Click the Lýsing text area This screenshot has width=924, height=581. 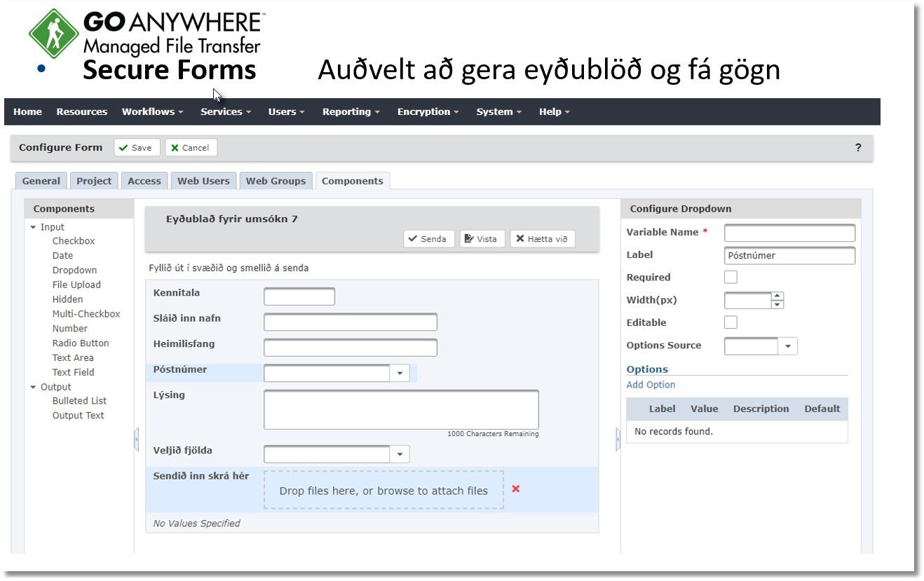(x=401, y=409)
